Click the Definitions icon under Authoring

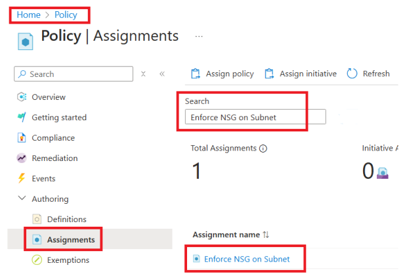pos(37,220)
